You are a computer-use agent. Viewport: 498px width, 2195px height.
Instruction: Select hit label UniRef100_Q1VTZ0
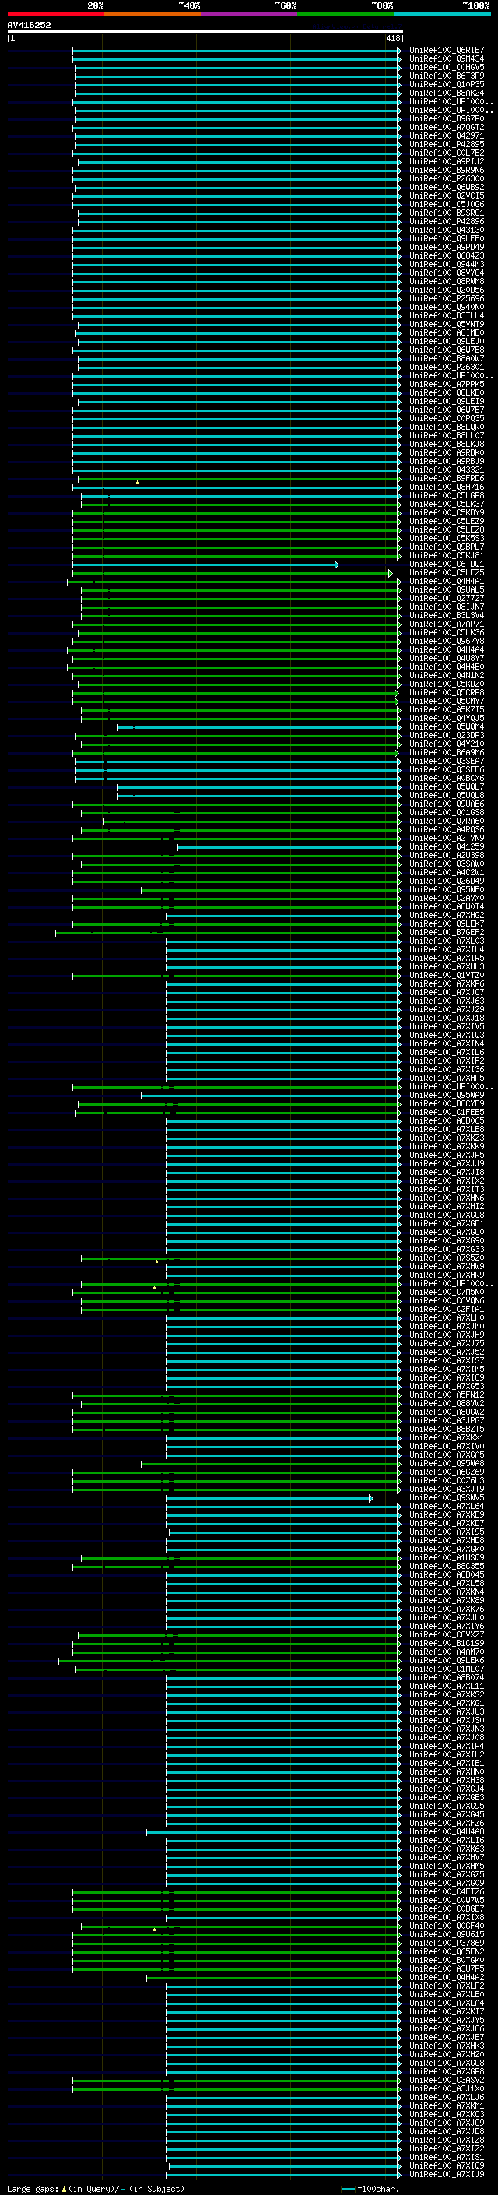[x=447, y=976]
